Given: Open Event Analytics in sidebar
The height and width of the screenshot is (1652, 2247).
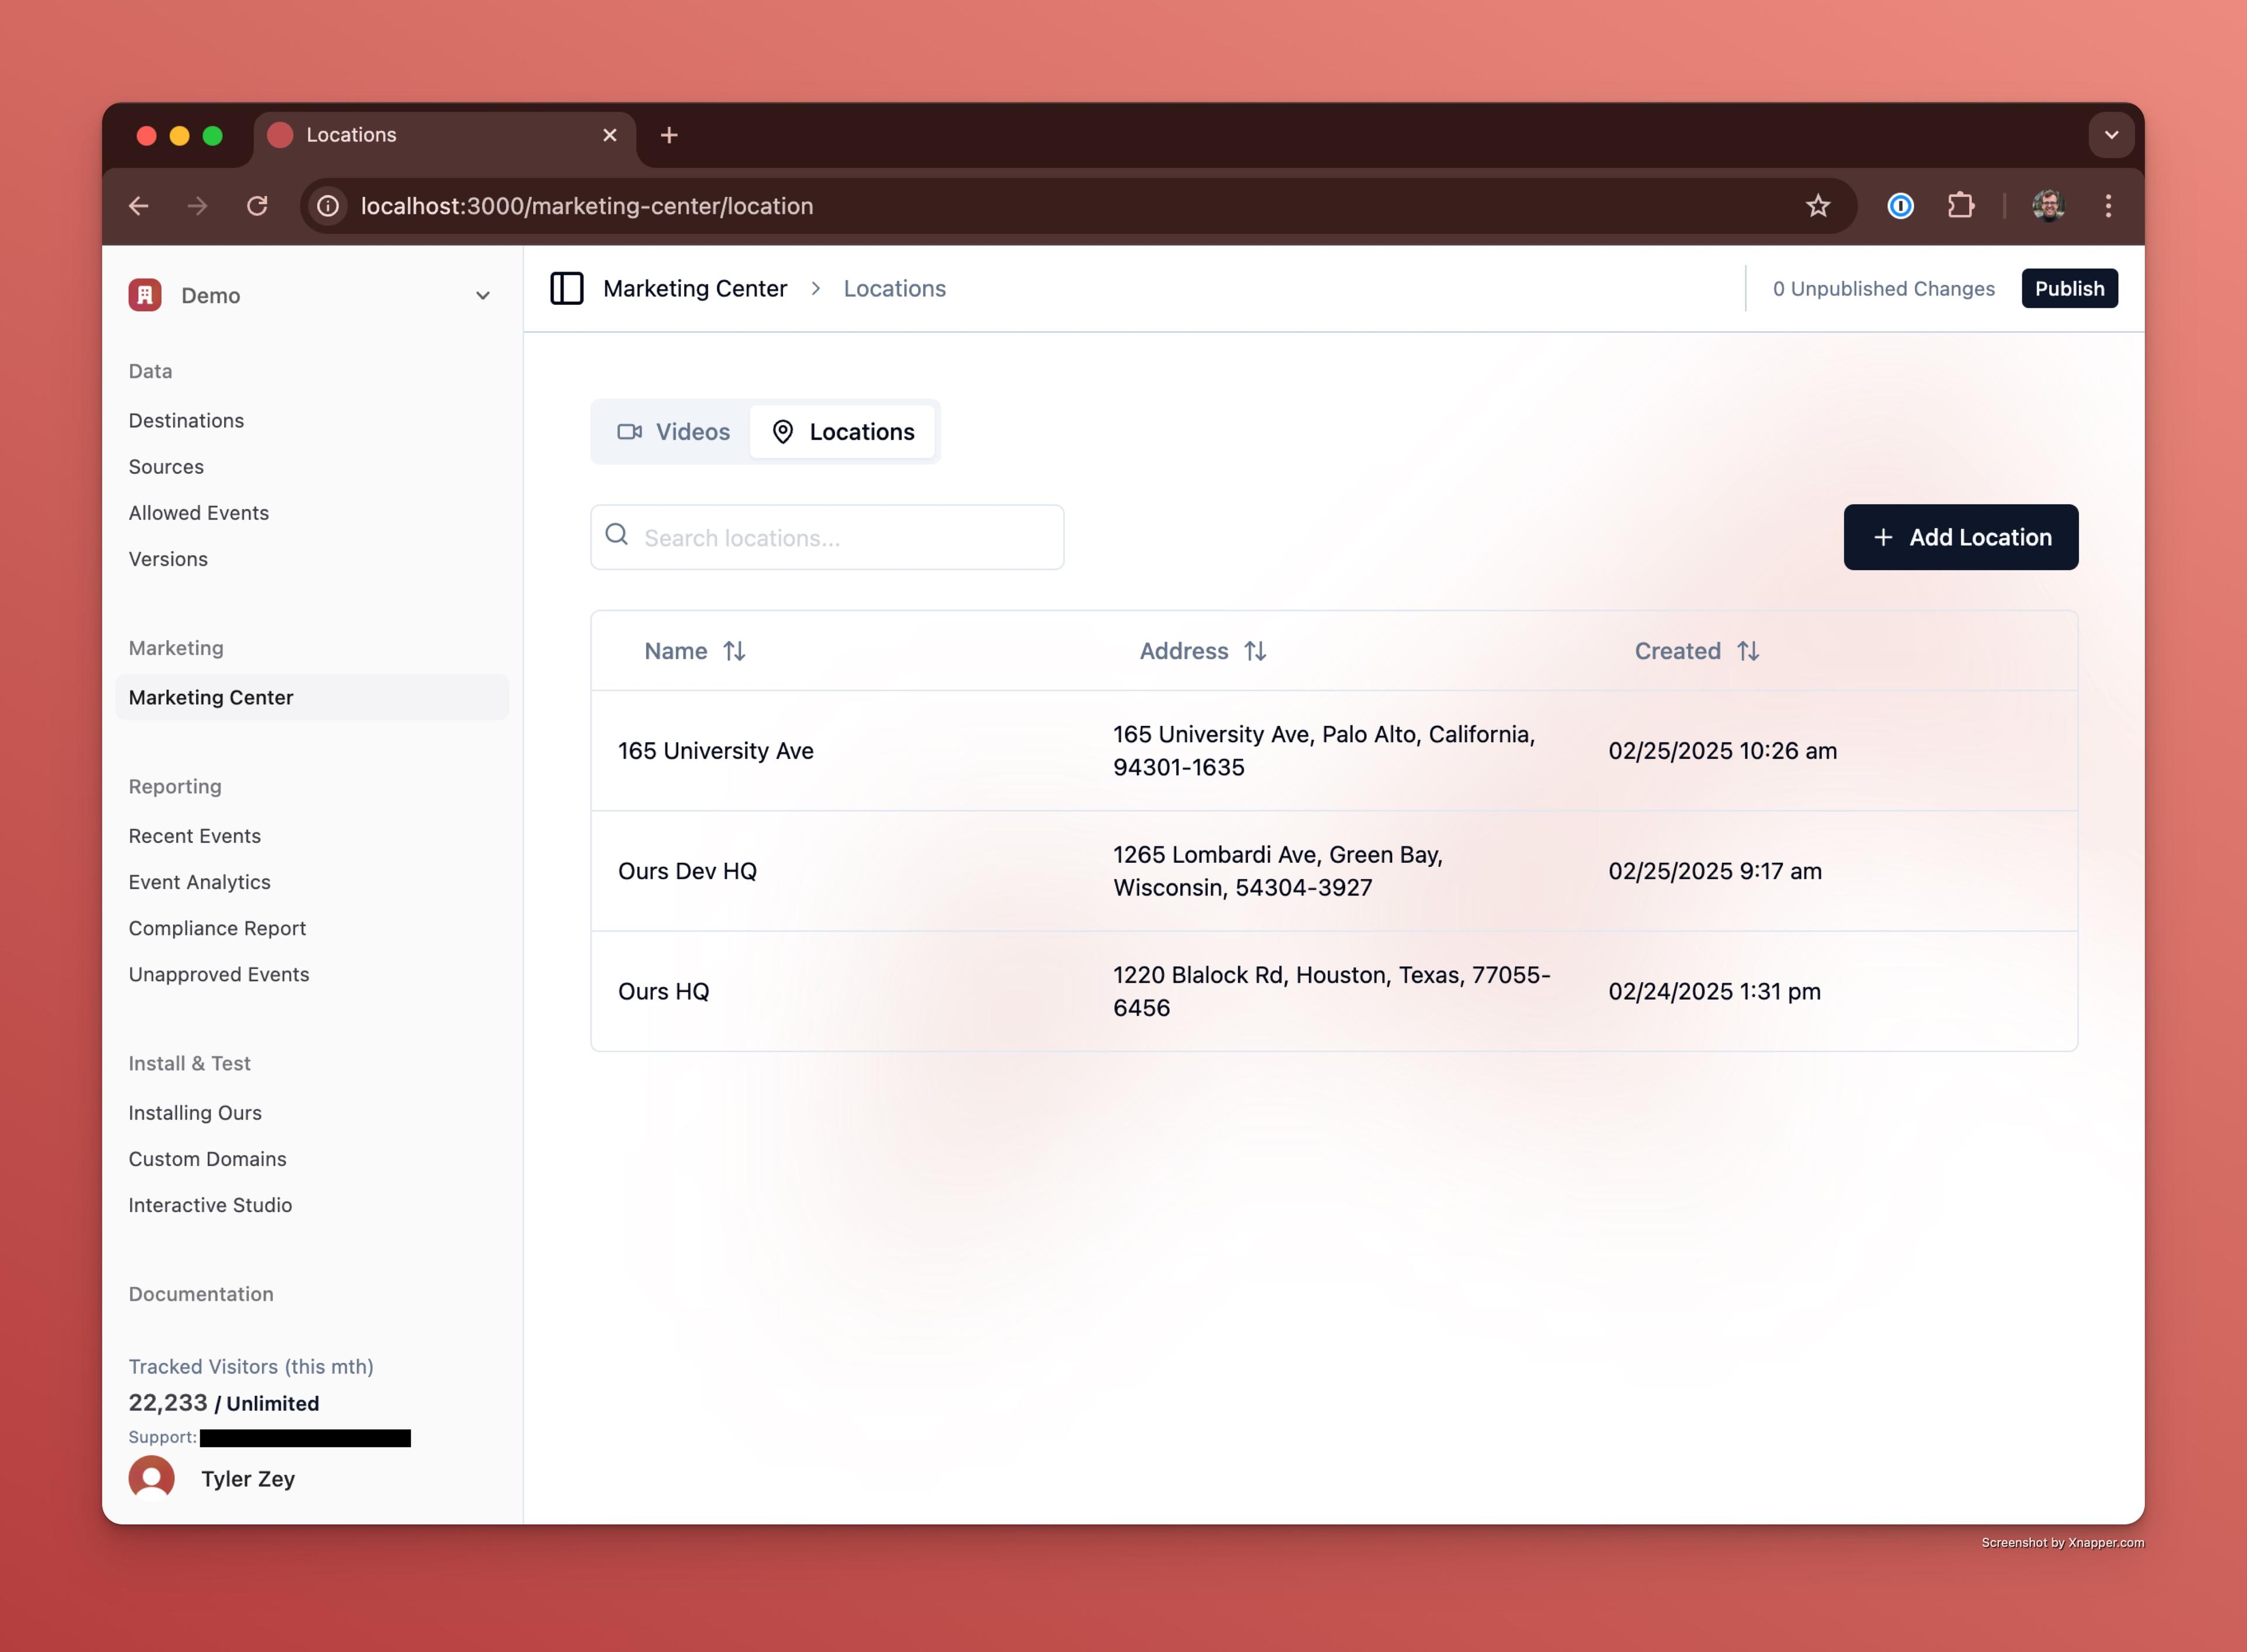Looking at the screenshot, I should 199,882.
